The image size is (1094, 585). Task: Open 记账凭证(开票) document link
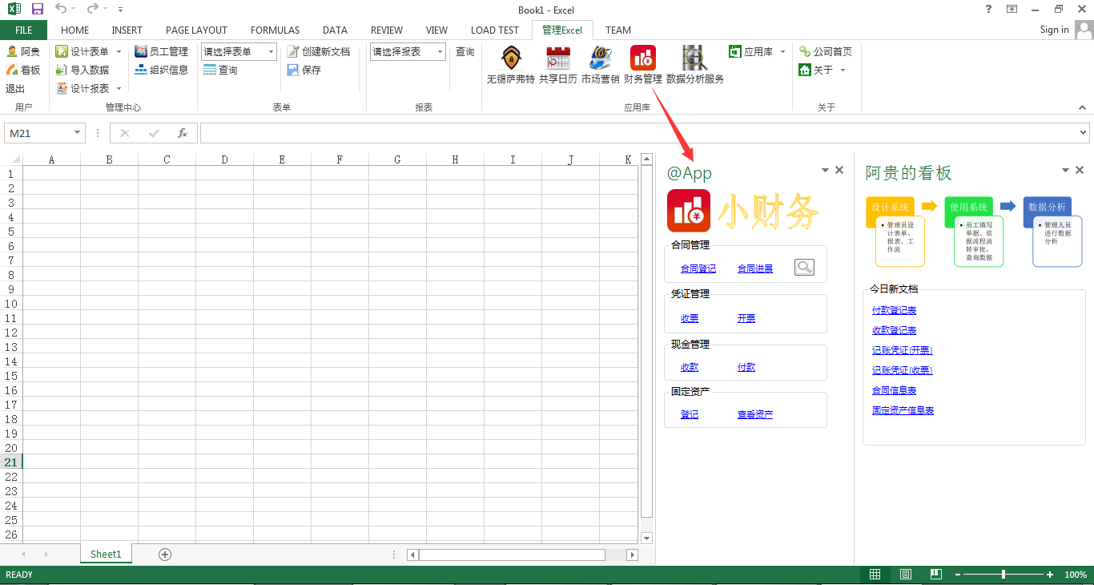[x=903, y=350]
